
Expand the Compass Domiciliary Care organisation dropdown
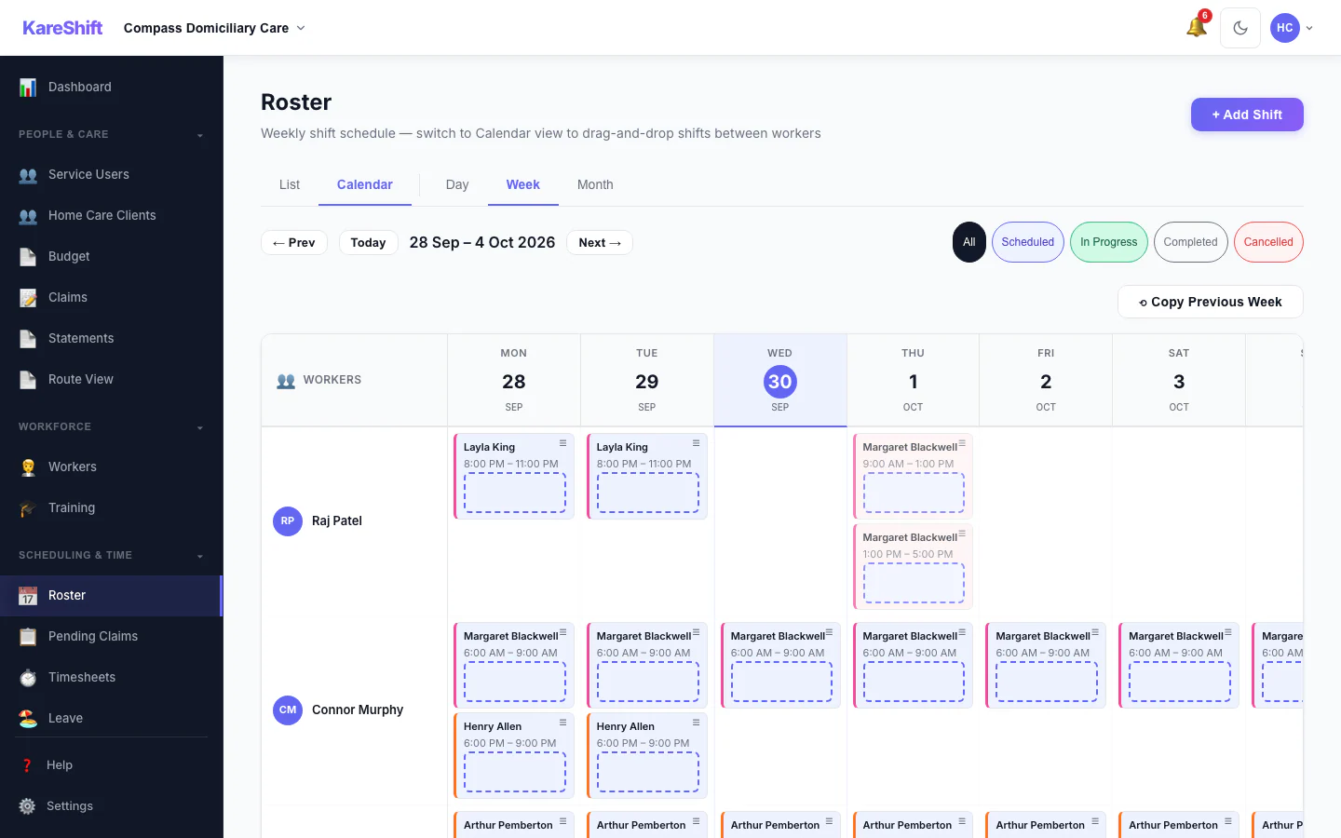point(214,28)
